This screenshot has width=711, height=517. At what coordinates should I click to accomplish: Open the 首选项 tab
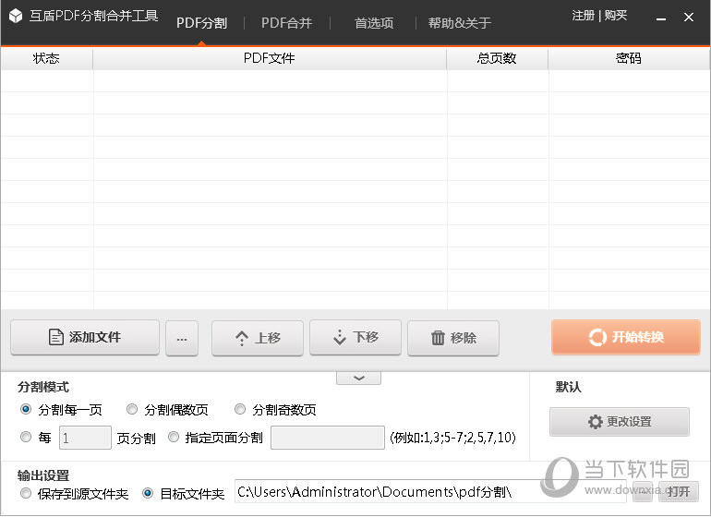[374, 23]
